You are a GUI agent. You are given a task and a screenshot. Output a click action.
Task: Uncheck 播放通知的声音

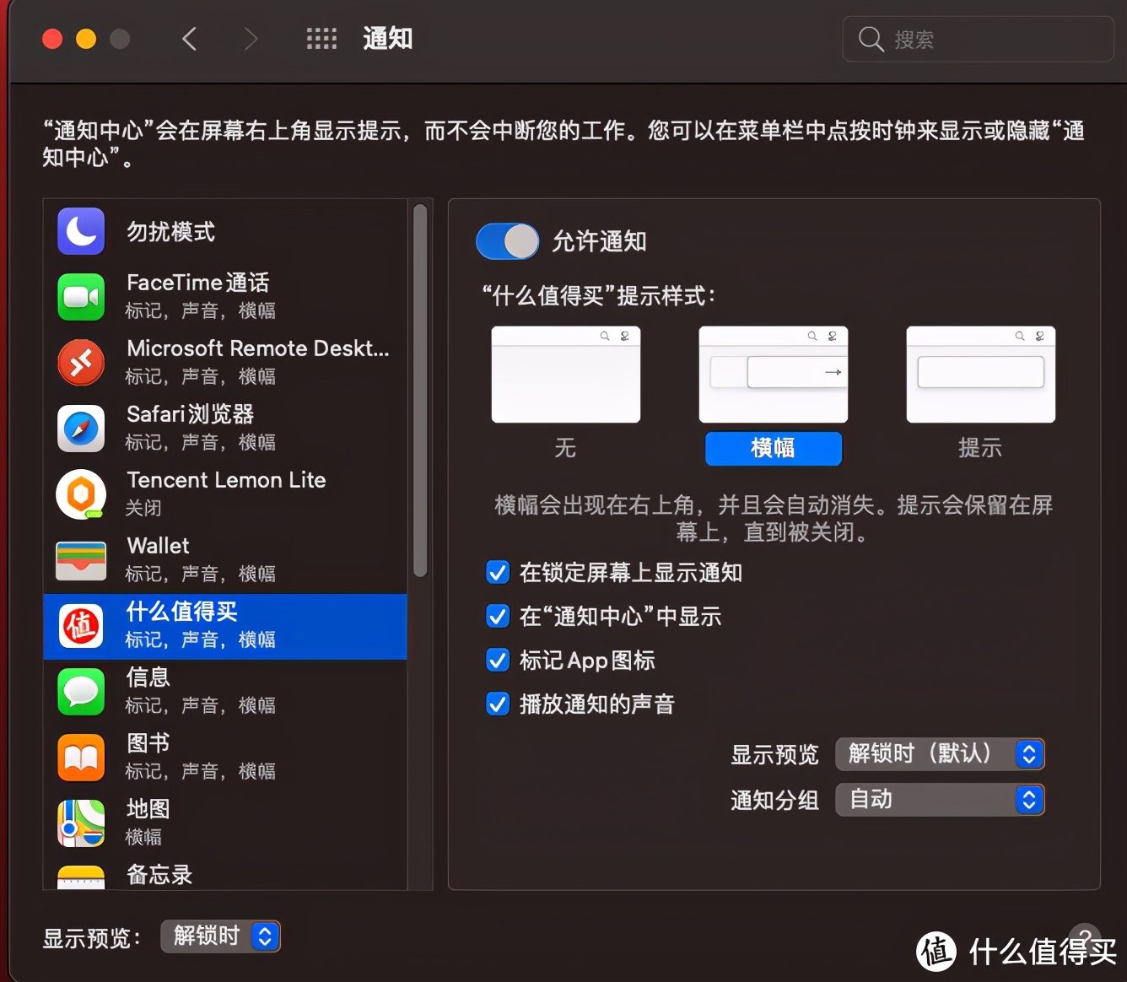tap(498, 704)
